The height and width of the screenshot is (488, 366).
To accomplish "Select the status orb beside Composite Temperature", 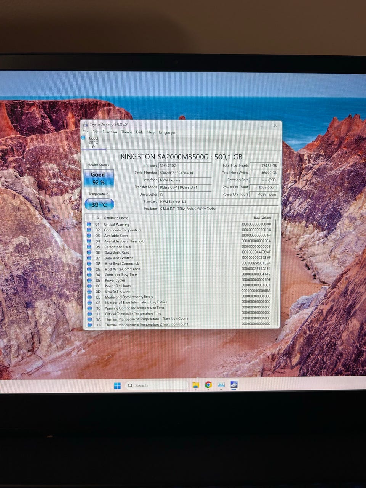I will pos(89,230).
